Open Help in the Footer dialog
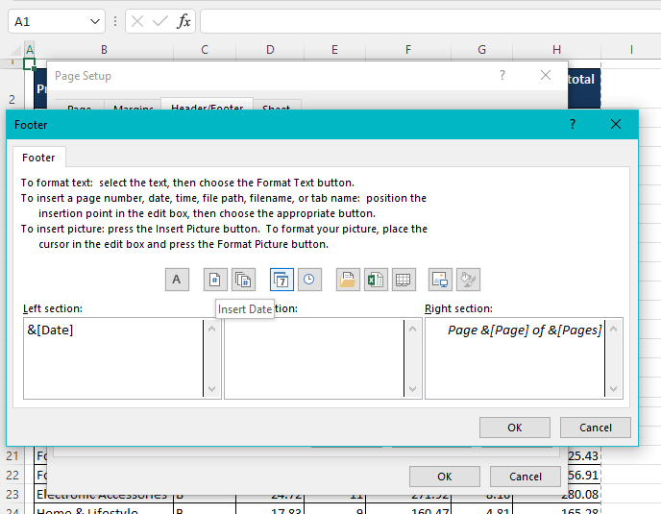661x514 pixels. pos(573,125)
